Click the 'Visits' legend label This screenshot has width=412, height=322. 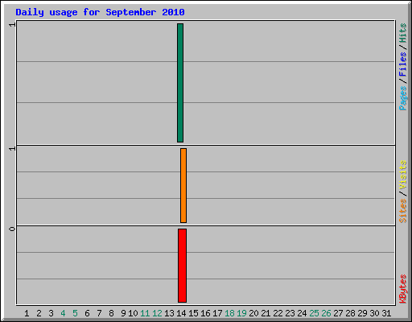[x=402, y=175]
